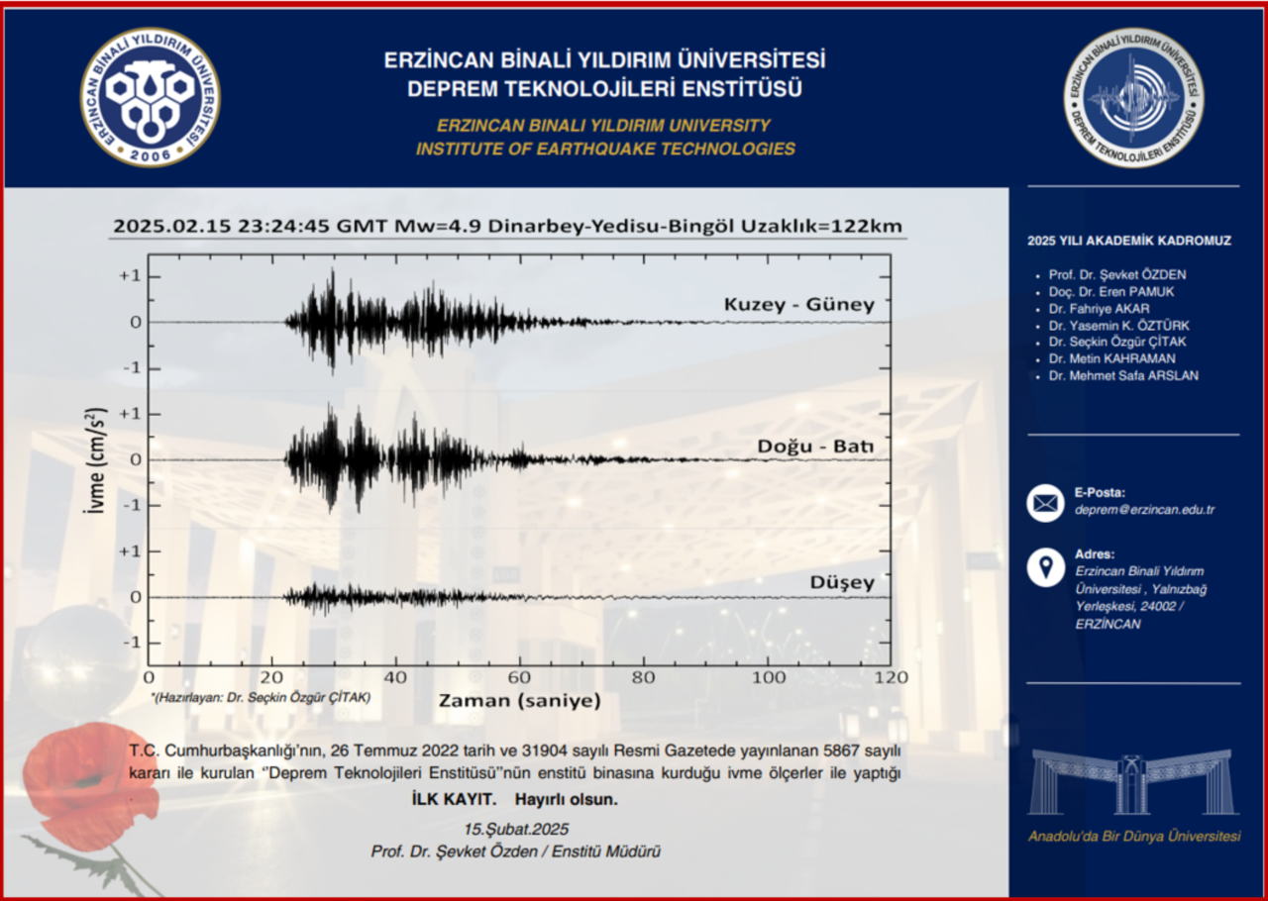Click the chart title with Mw=4.9

tap(507, 226)
